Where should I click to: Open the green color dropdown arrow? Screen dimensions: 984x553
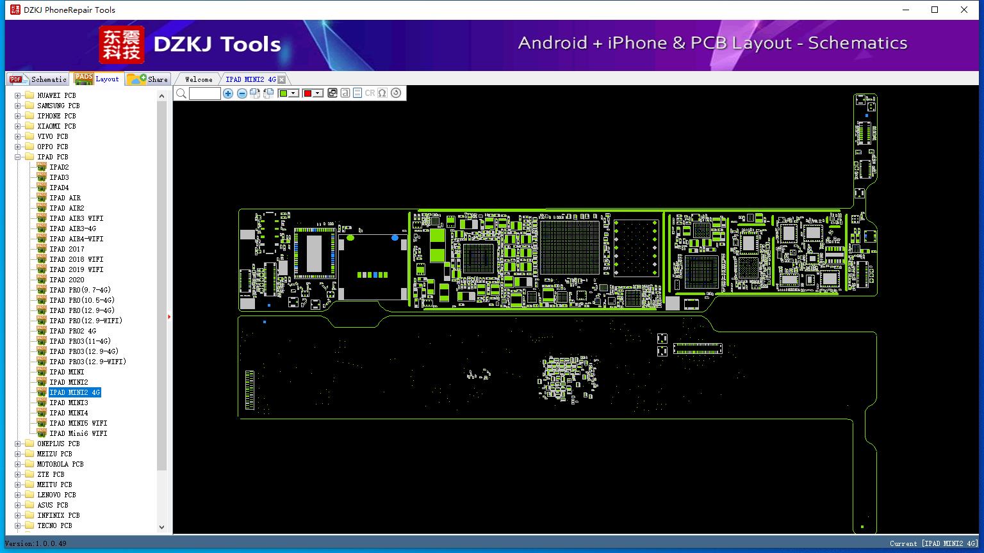[x=293, y=93]
